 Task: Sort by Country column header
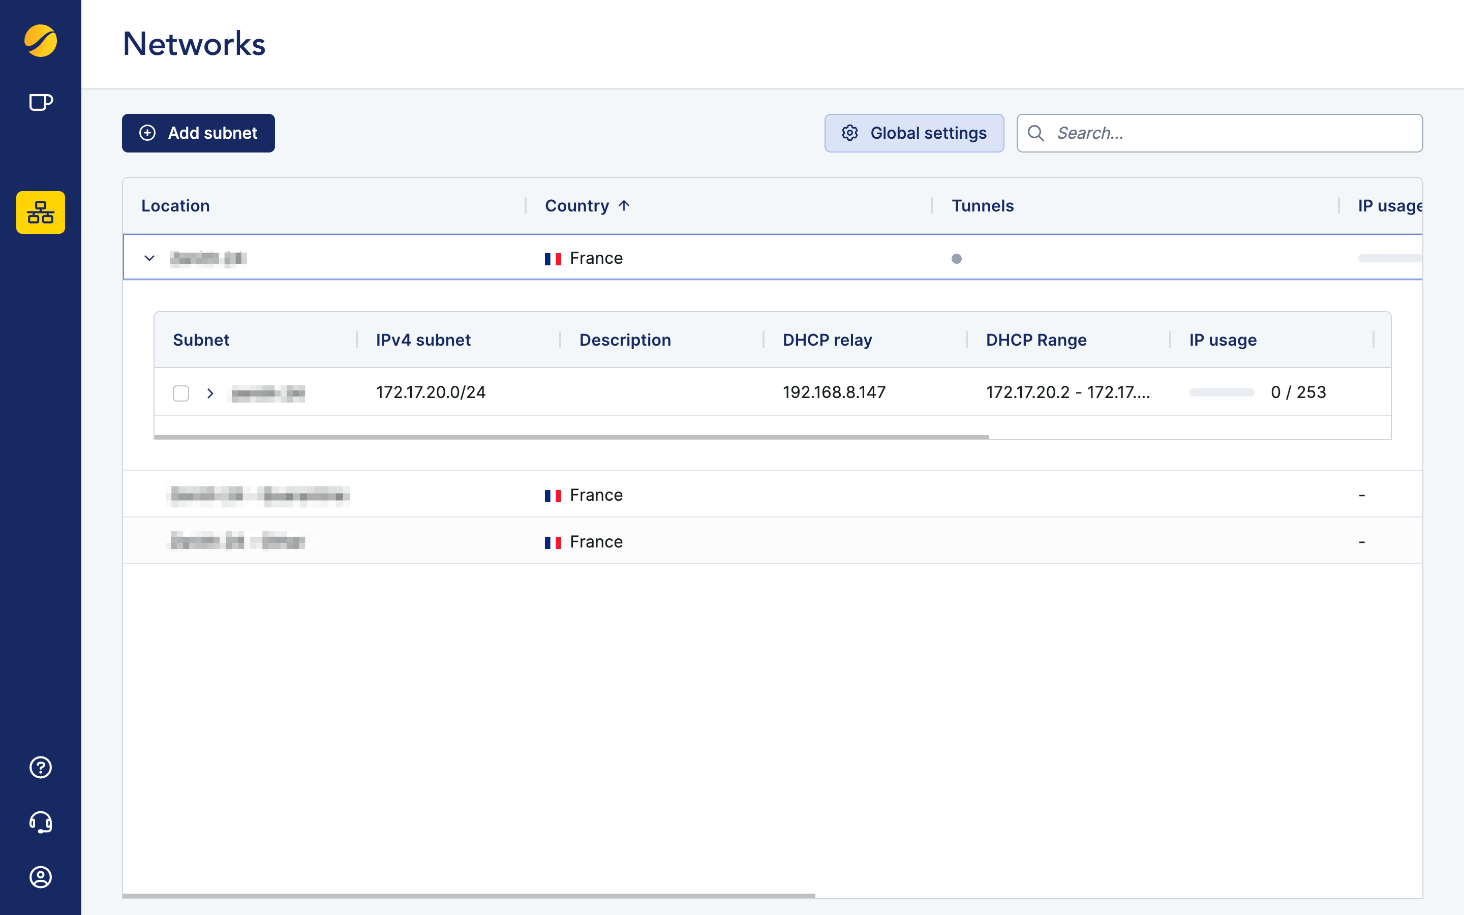pos(577,206)
